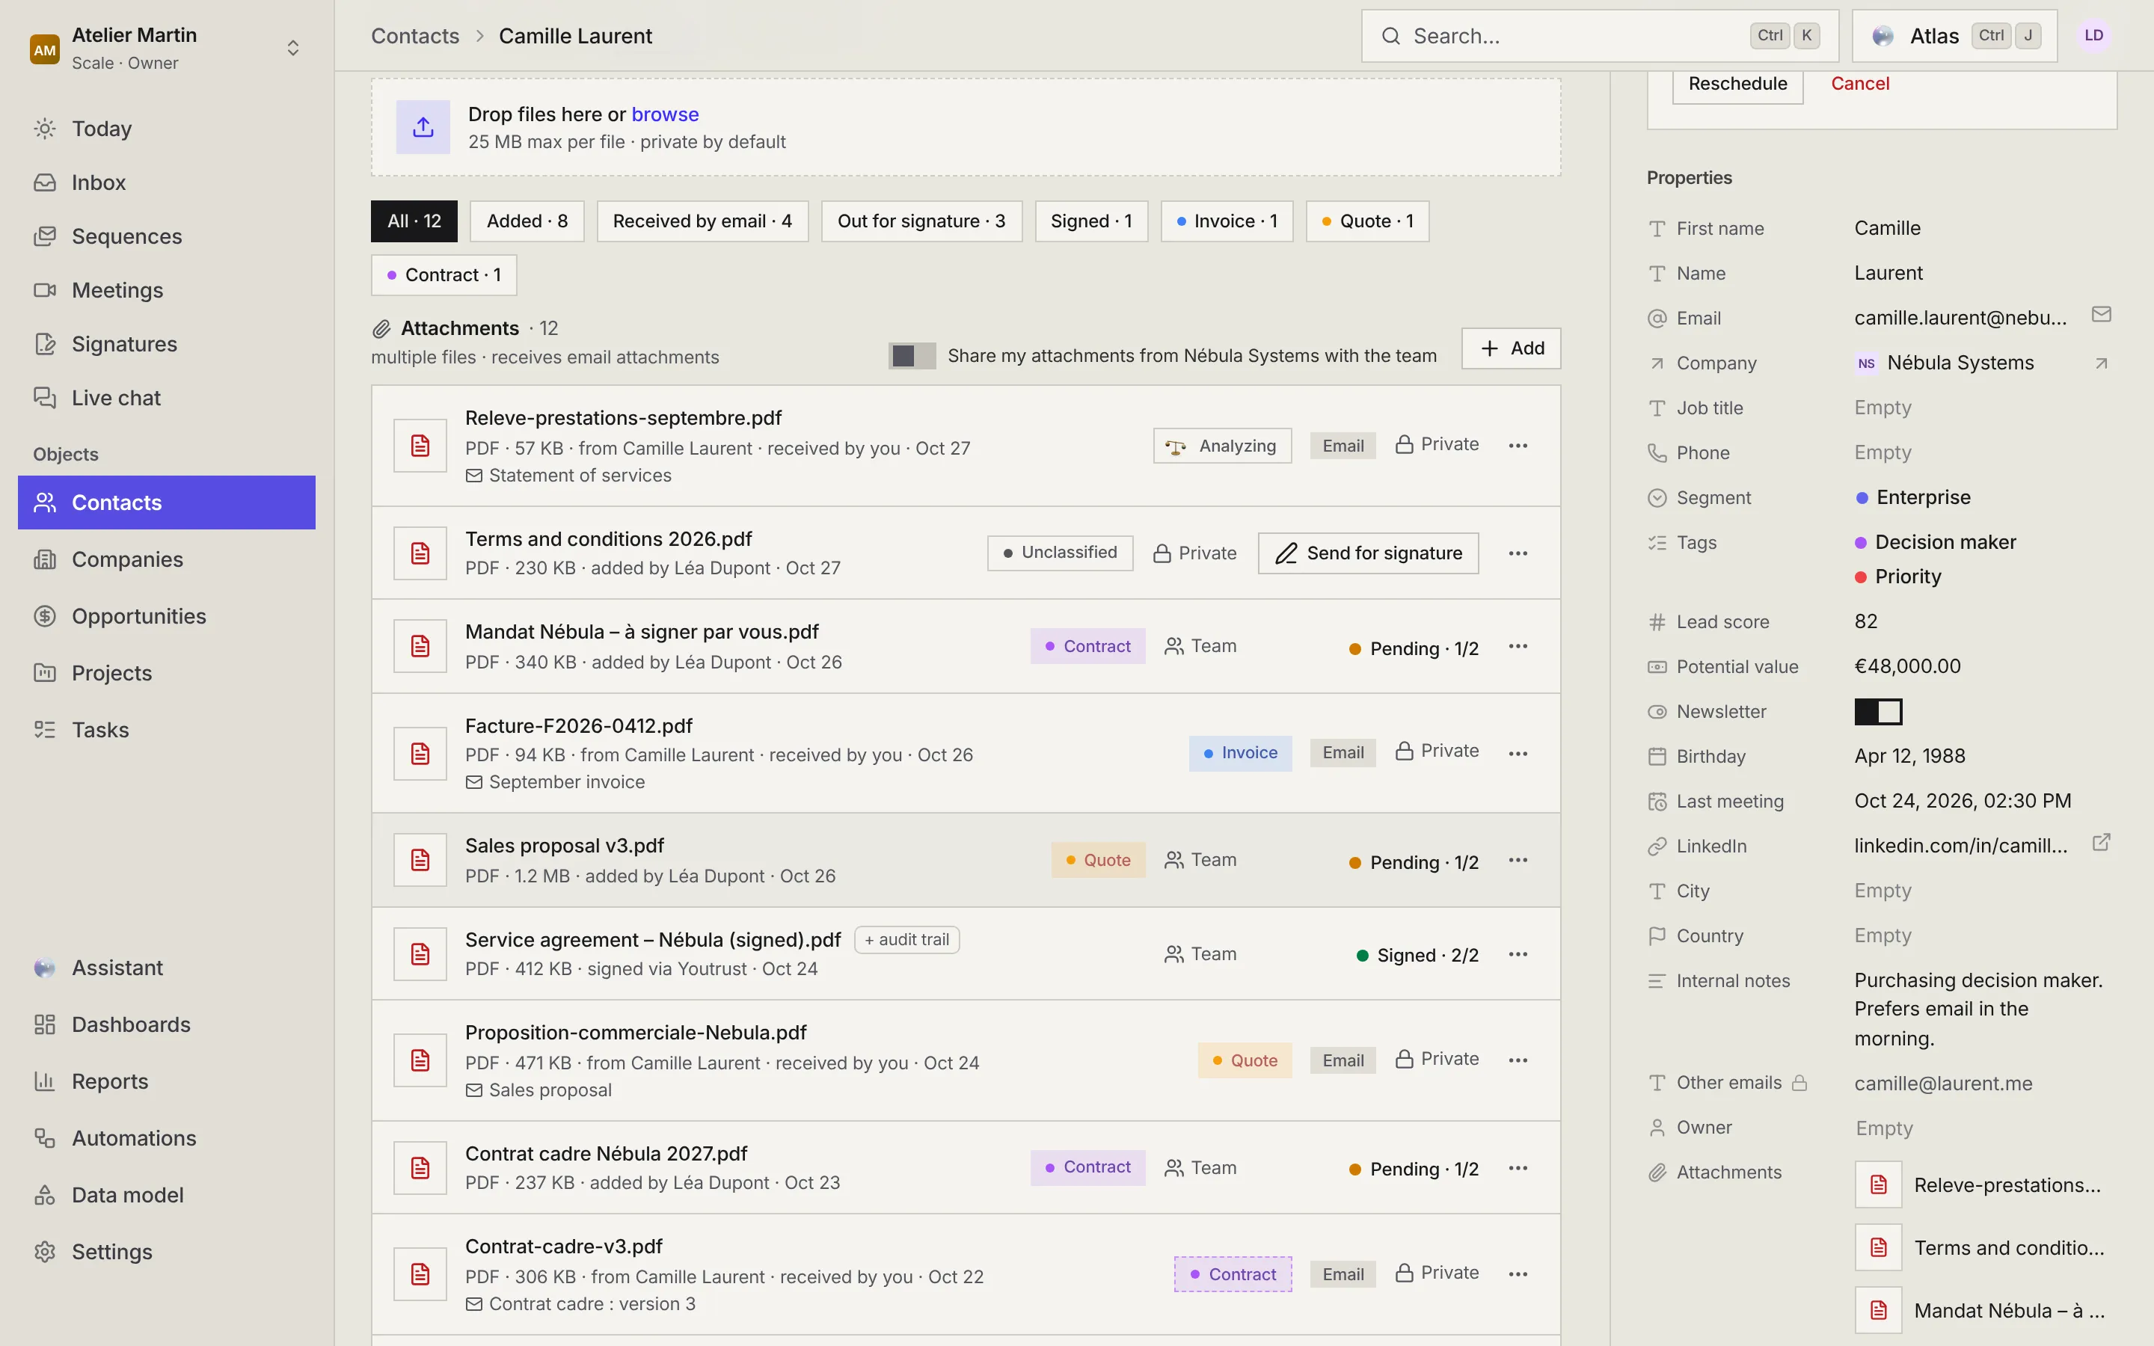The image size is (2154, 1346).
Task: Open more options for Mandat Nébula row
Action: coord(1518,646)
